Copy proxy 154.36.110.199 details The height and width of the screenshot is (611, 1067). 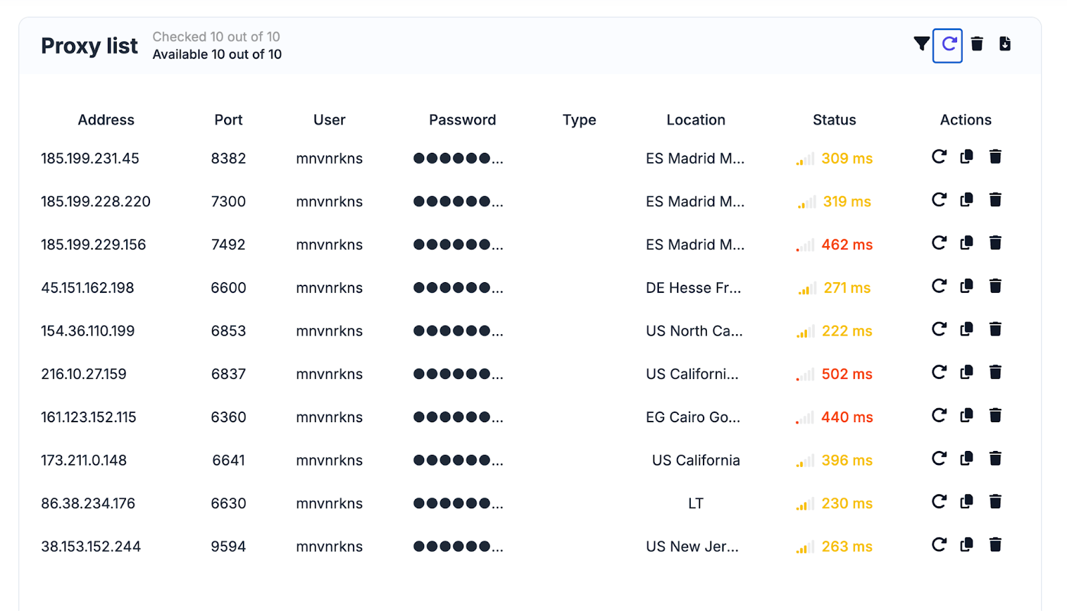click(966, 330)
